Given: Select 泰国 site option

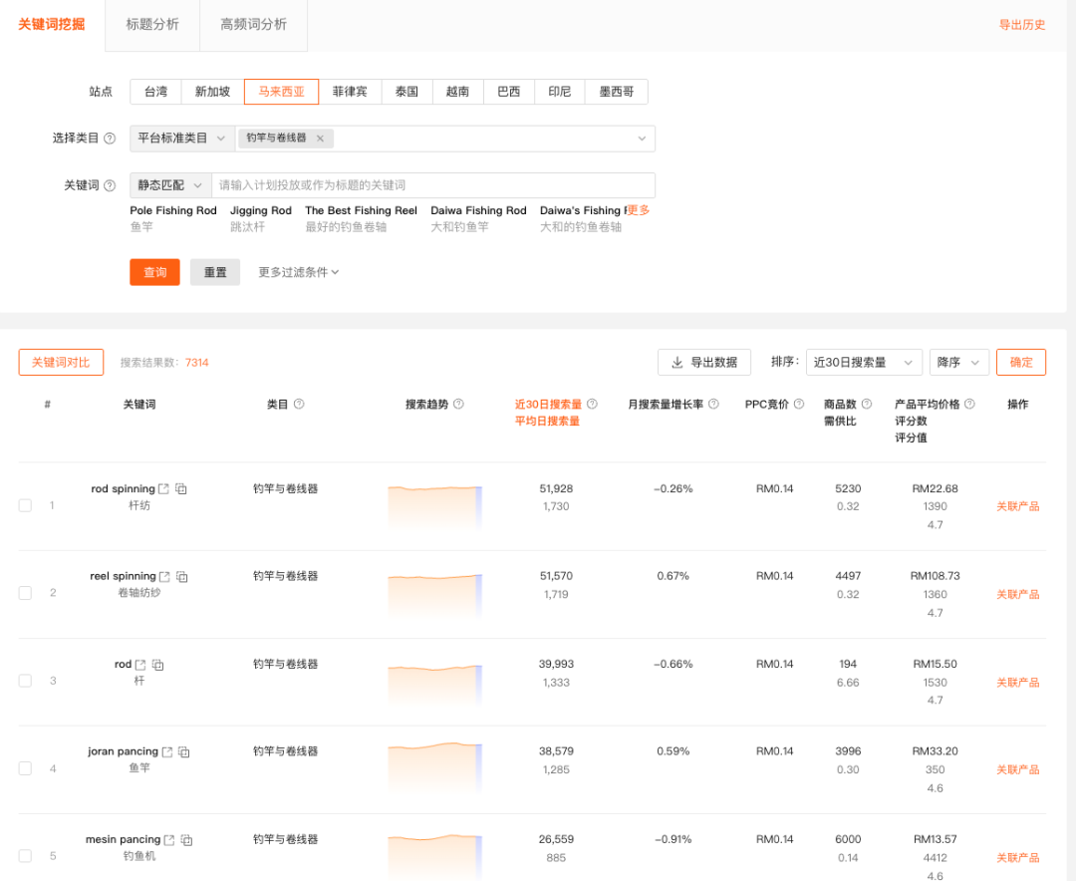Looking at the screenshot, I should [406, 92].
